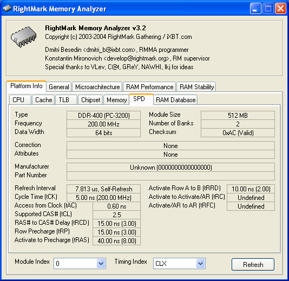The width and height of the screenshot is (289, 281).
Task: Click the Number of Banks value field
Action: pyautogui.click(x=238, y=124)
